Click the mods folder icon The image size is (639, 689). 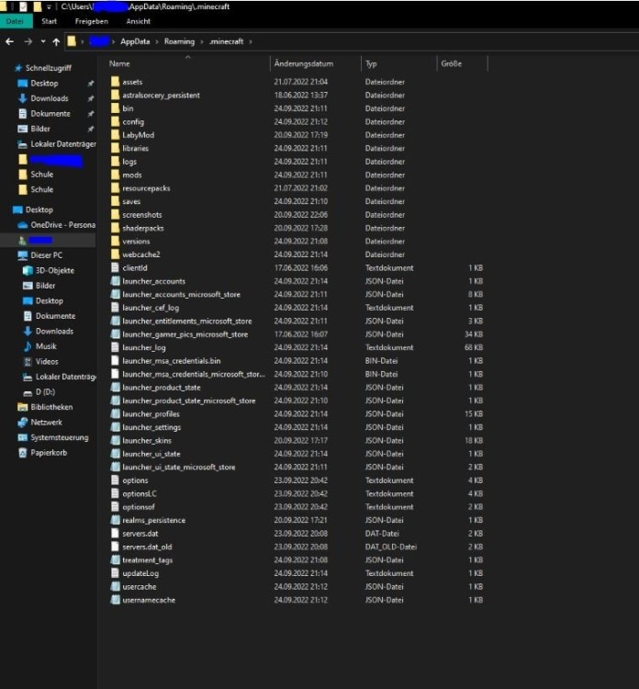pyautogui.click(x=115, y=175)
